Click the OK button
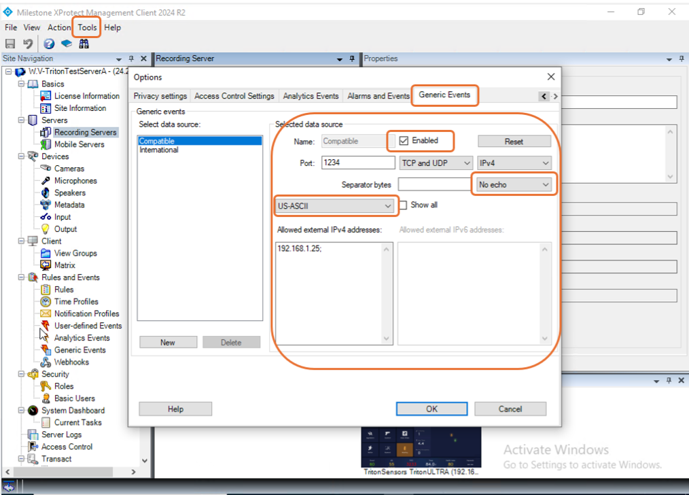Image resolution: width=689 pixels, height=495 pixels. click(x=431, y=409)
